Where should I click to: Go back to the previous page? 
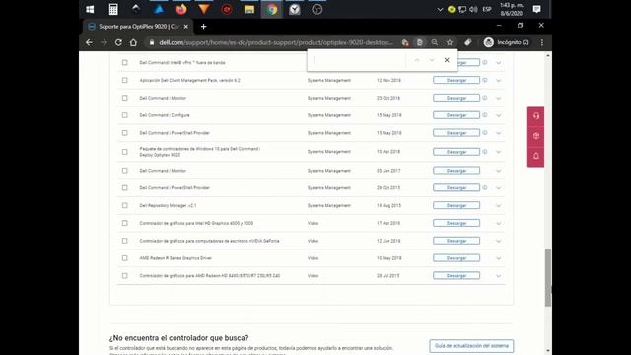(x=89, y=42)
